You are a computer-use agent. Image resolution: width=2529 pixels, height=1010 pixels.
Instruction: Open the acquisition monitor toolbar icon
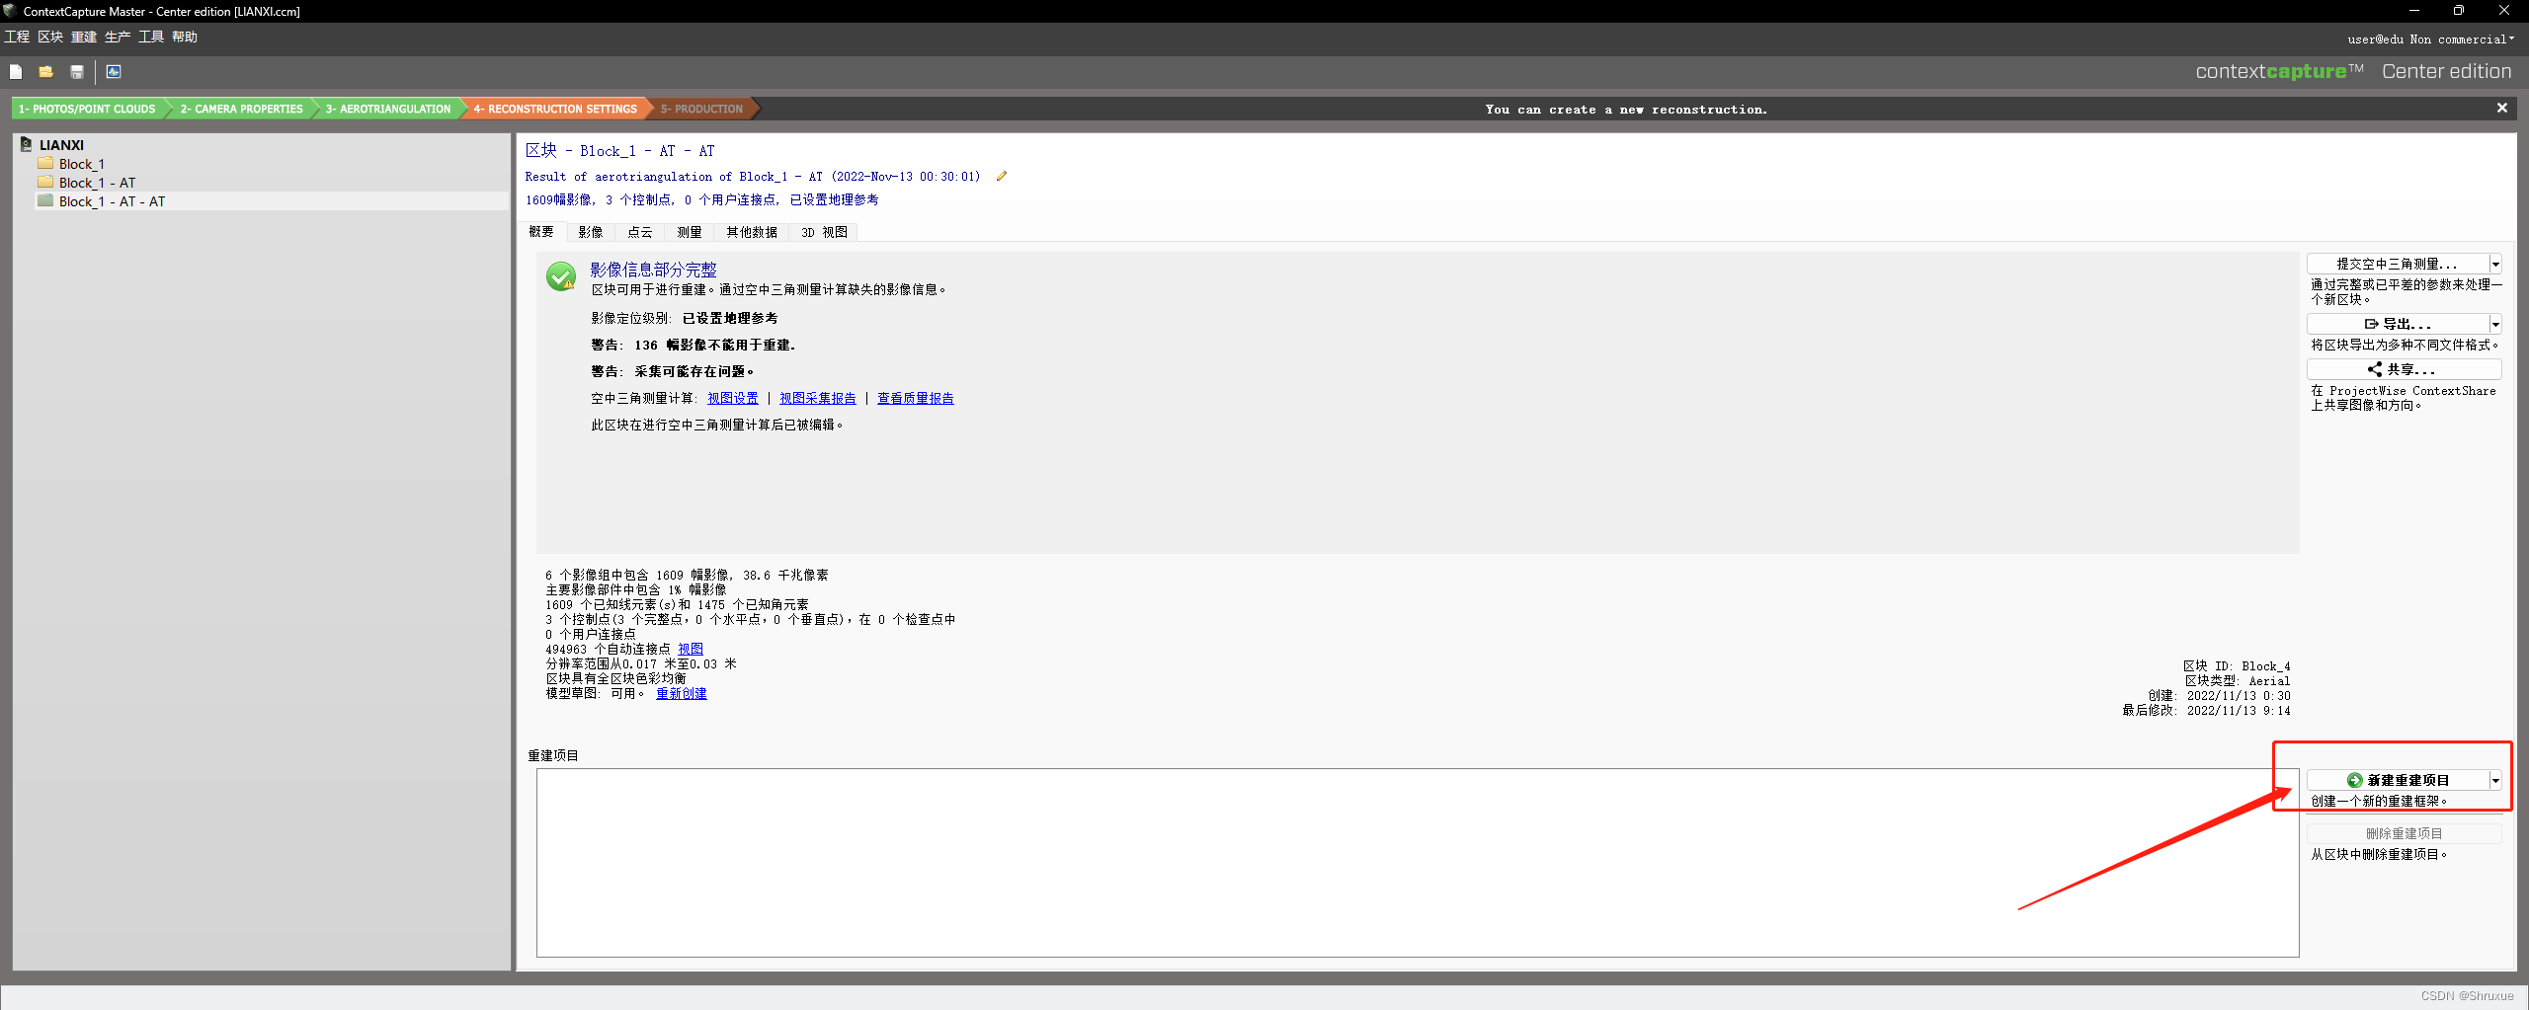(x=114, y=71)
